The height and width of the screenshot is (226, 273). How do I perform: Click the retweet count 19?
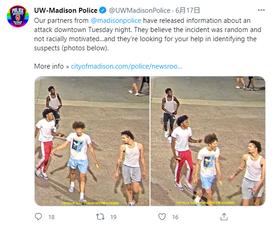[113, 217]
